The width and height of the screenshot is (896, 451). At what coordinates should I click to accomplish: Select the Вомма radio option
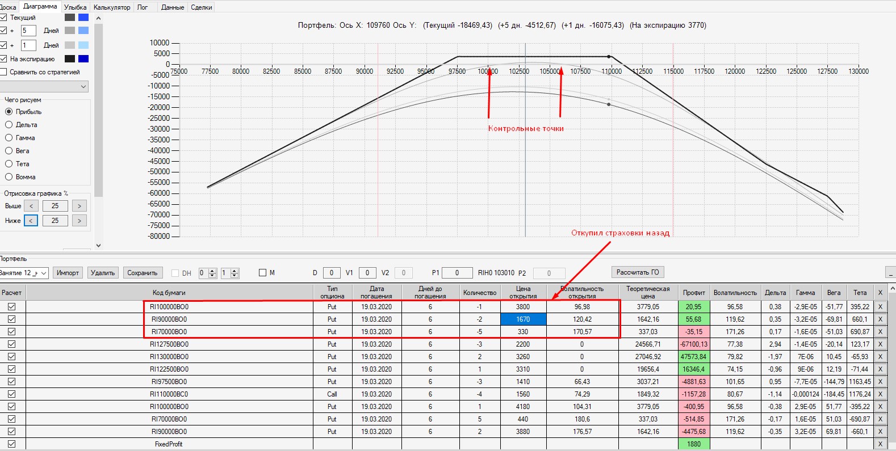tap(9, 177)
